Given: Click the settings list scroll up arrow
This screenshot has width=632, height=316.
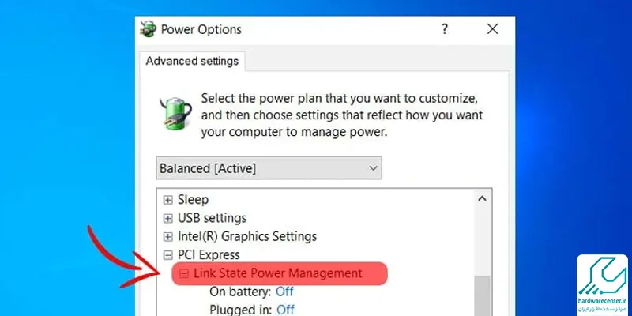Looking at the screenshot, I should pos(482,199).
